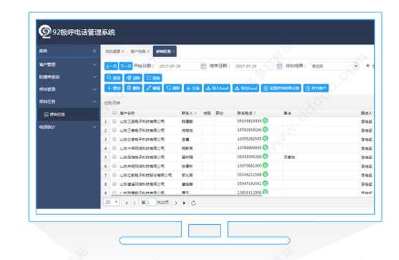Check the checkbox for row 7
Screen dimensions: 399x260
click(114, 175)
